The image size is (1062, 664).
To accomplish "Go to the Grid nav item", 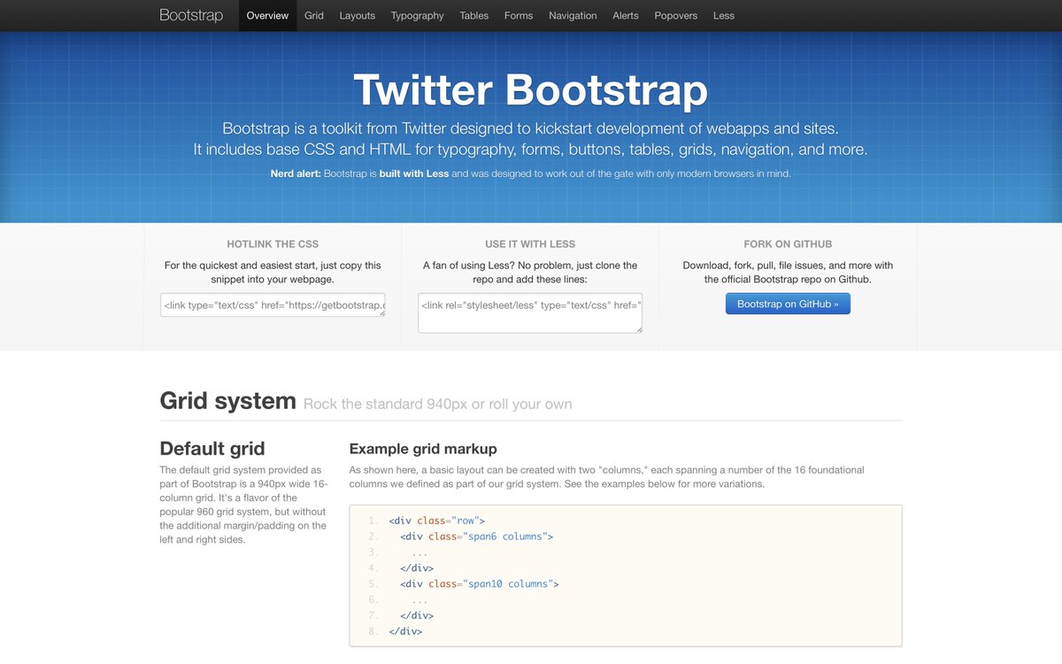I will click(x=314, y=15).
